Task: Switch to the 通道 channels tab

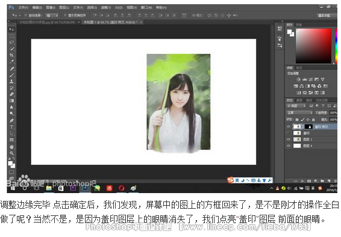Action: point(299,100)
